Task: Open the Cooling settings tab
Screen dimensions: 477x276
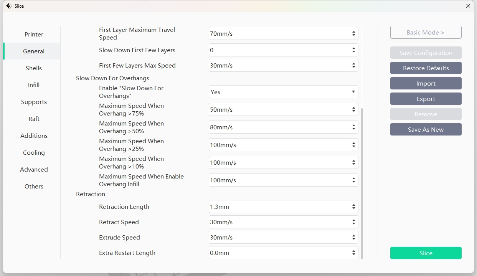Action: (x=34, y=153)
